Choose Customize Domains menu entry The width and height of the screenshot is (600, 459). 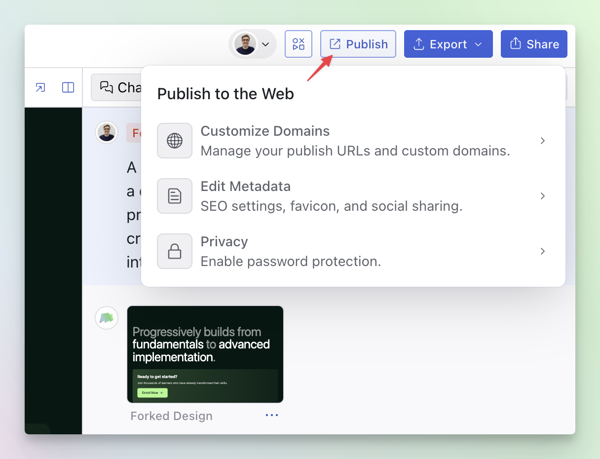(265, 131)
